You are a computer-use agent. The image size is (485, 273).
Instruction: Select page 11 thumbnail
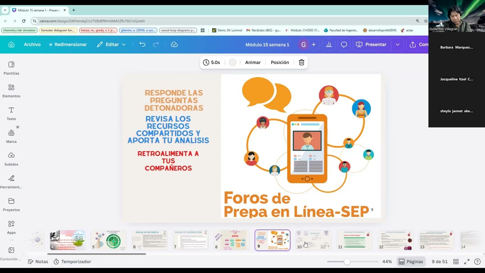pos(355,240)
